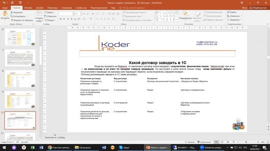270x151 pixels.
Task: Click the Windows Start button
Action: [x=4, y=147]
